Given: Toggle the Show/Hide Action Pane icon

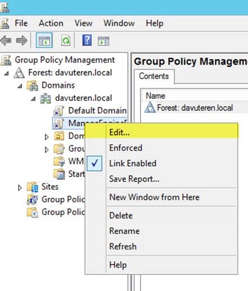Looking at the screenshot, I should click(104, 41).
